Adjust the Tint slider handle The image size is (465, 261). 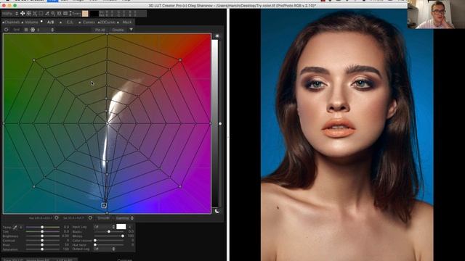tap(42, 231)
